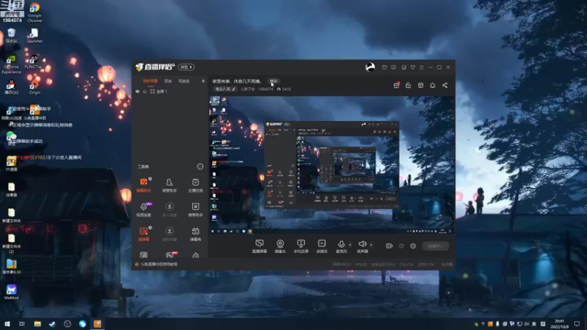Click the start streaming button
This screenshot has width=587, height=330.
[x=436, y=246]
